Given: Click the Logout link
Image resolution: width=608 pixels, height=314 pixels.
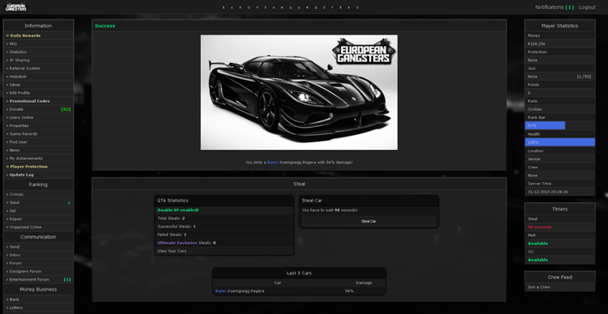Looking at the screenshot, I should (587, 7).
